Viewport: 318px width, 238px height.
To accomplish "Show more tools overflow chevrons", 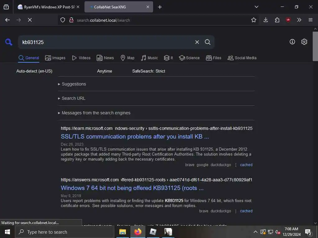I will pos(299,20).
